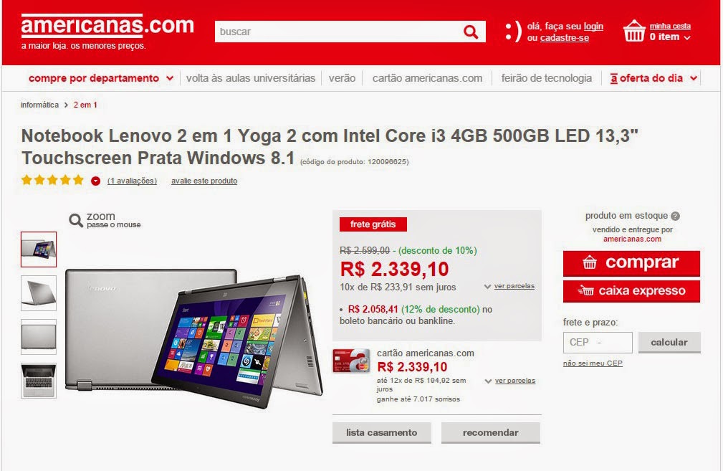
Task: Expand the compre por departamento menu
Action: pos(101,78)
